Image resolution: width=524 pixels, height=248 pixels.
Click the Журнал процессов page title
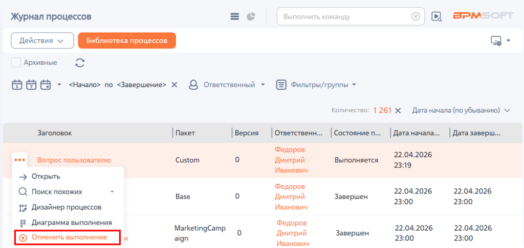[51, 16]
